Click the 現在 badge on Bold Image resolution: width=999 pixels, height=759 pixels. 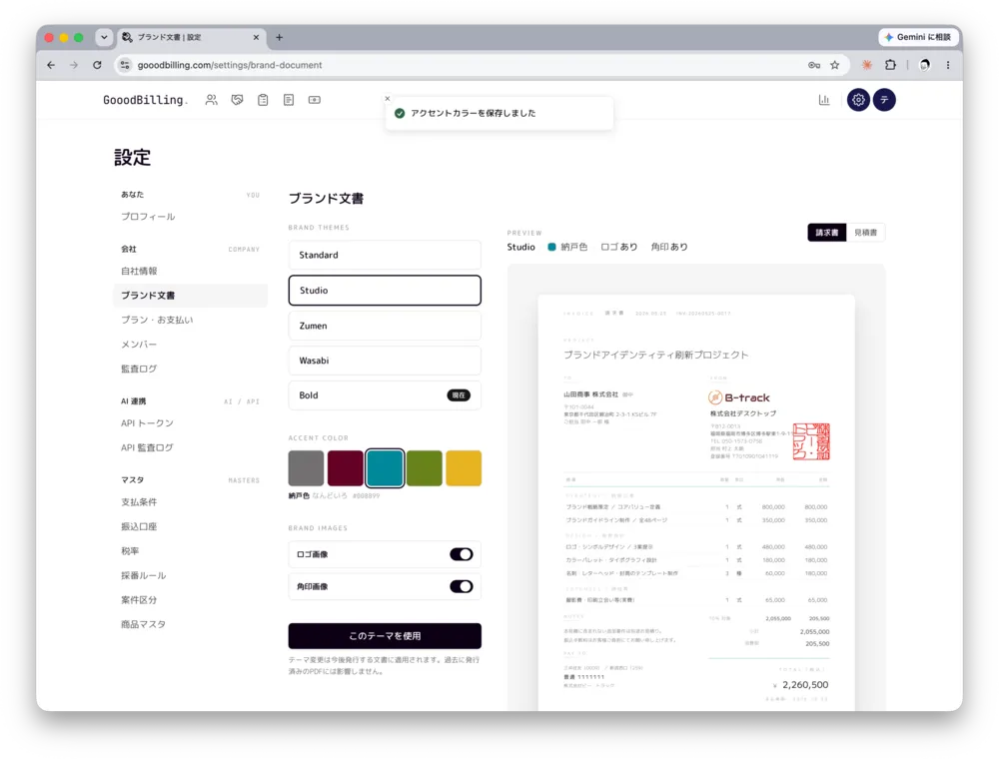(x=459, y=395)
